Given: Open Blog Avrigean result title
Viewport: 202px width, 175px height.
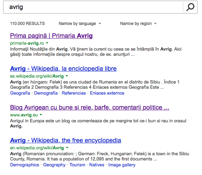Looking at the screenshot, I should click(x=90, y=107).
